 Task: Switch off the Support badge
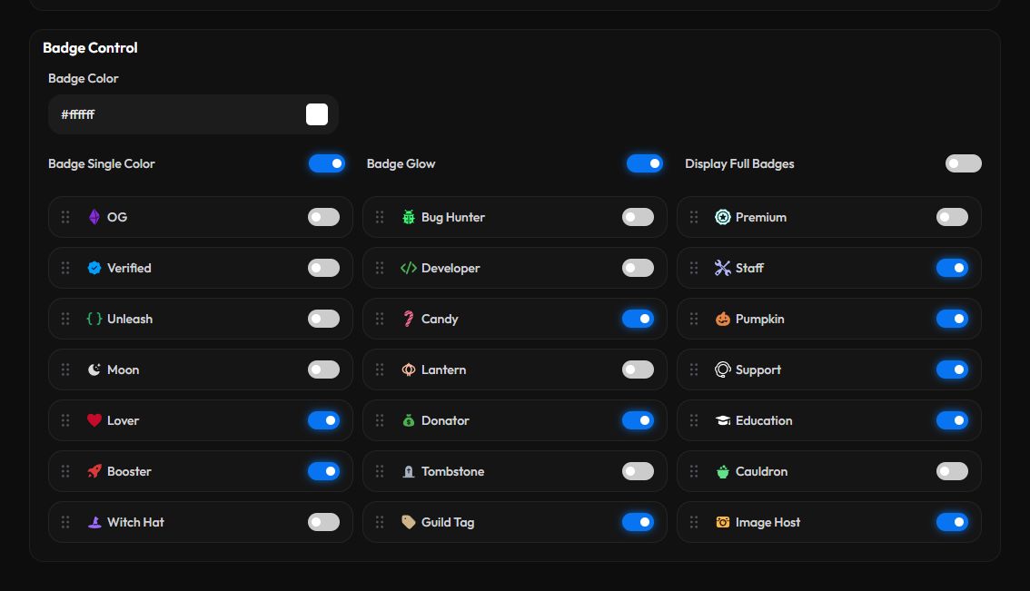[x=952, y=369]
